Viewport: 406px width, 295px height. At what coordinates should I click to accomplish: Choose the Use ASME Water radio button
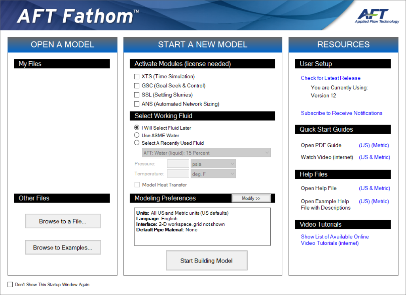(137, 135)
